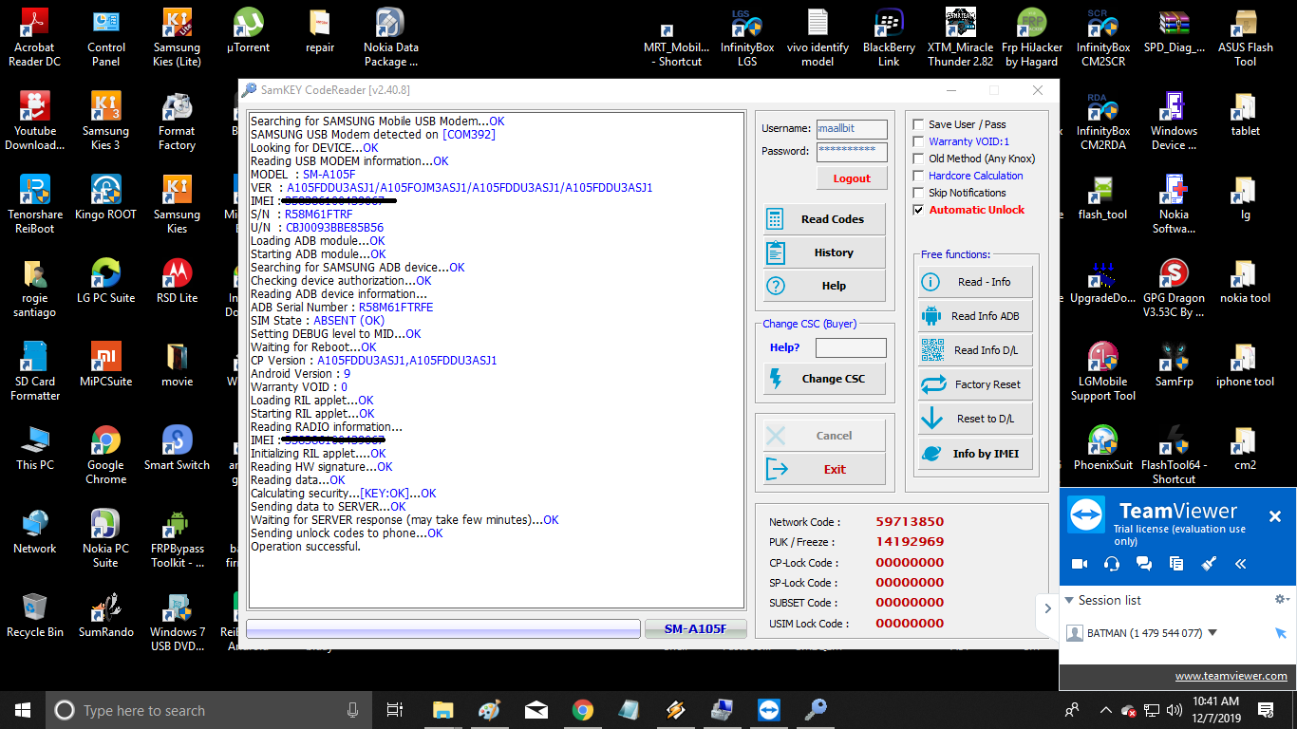Open History in SamKEY

(x=824, y=252)
